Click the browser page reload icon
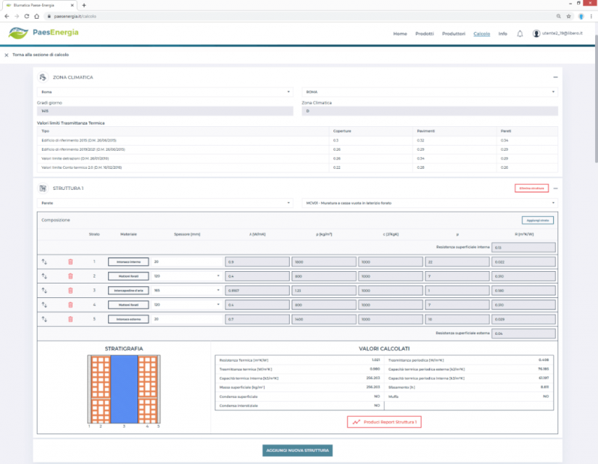This screenshot has height=464, width=598. (x=27, y=15)
